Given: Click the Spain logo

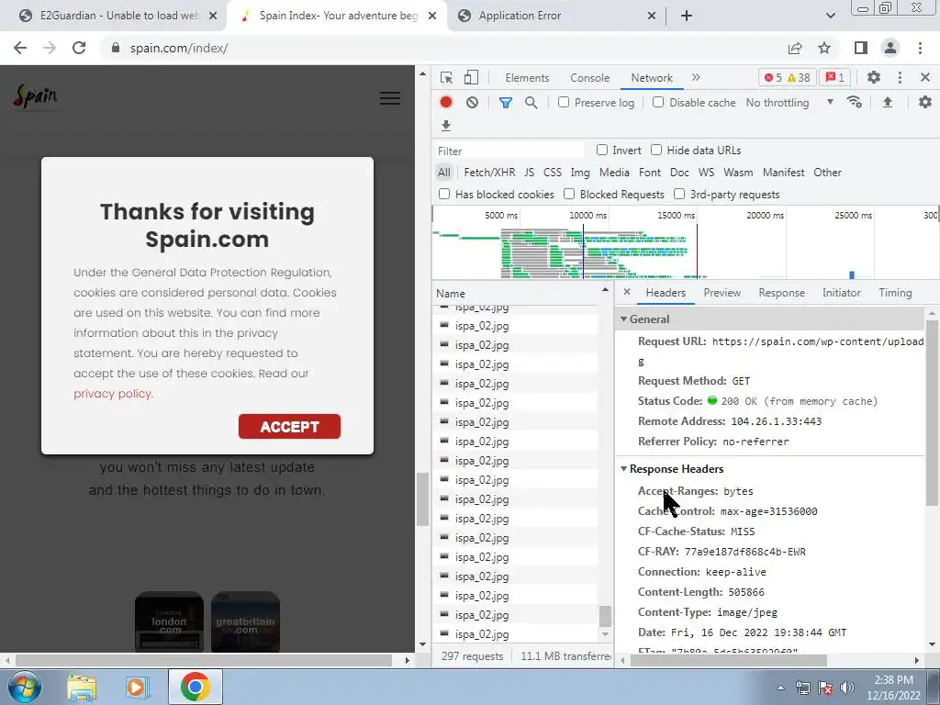Looking at the screenshot, I should [36, 96].
